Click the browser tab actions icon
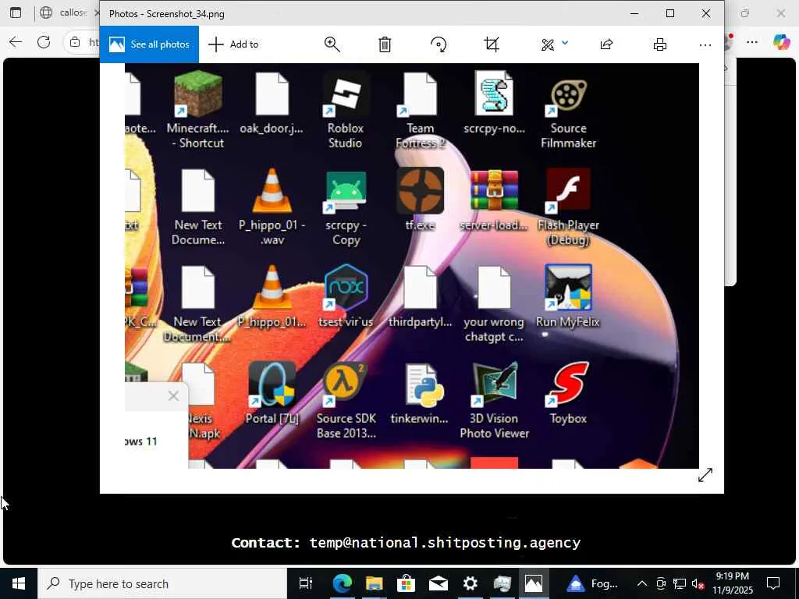This screenshot has width=799, height=599. pyautogui.click(x=16, y=12)
